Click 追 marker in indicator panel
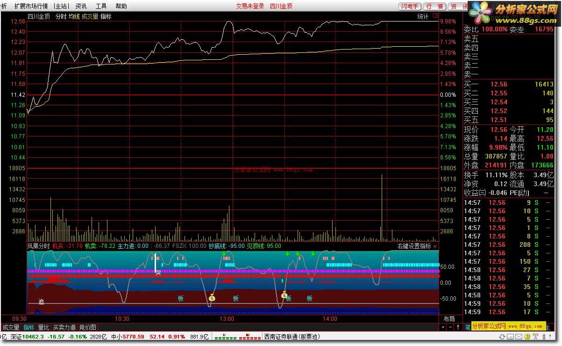This screenshot has width=562, height=346. (x=41, y=302)
